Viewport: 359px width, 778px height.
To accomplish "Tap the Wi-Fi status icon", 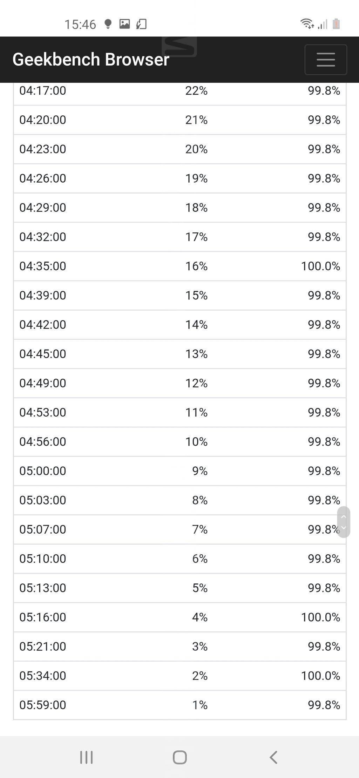I will tap(307, 24).
